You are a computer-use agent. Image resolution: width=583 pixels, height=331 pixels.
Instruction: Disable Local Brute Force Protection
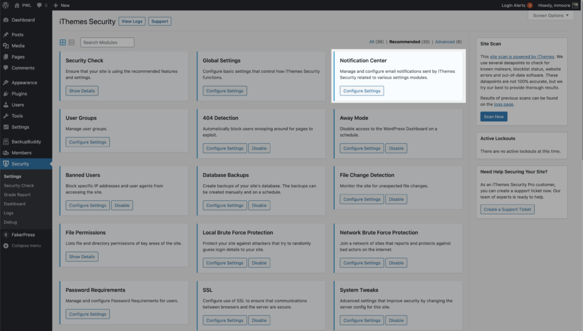coord(259,263)
